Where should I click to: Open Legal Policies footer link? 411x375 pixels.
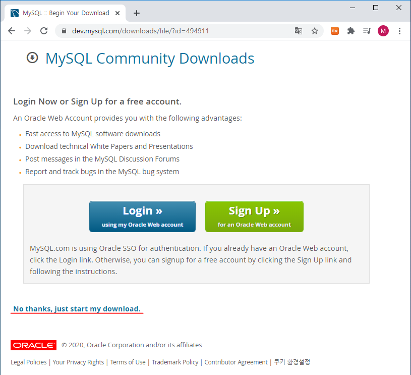coord(29,362)
